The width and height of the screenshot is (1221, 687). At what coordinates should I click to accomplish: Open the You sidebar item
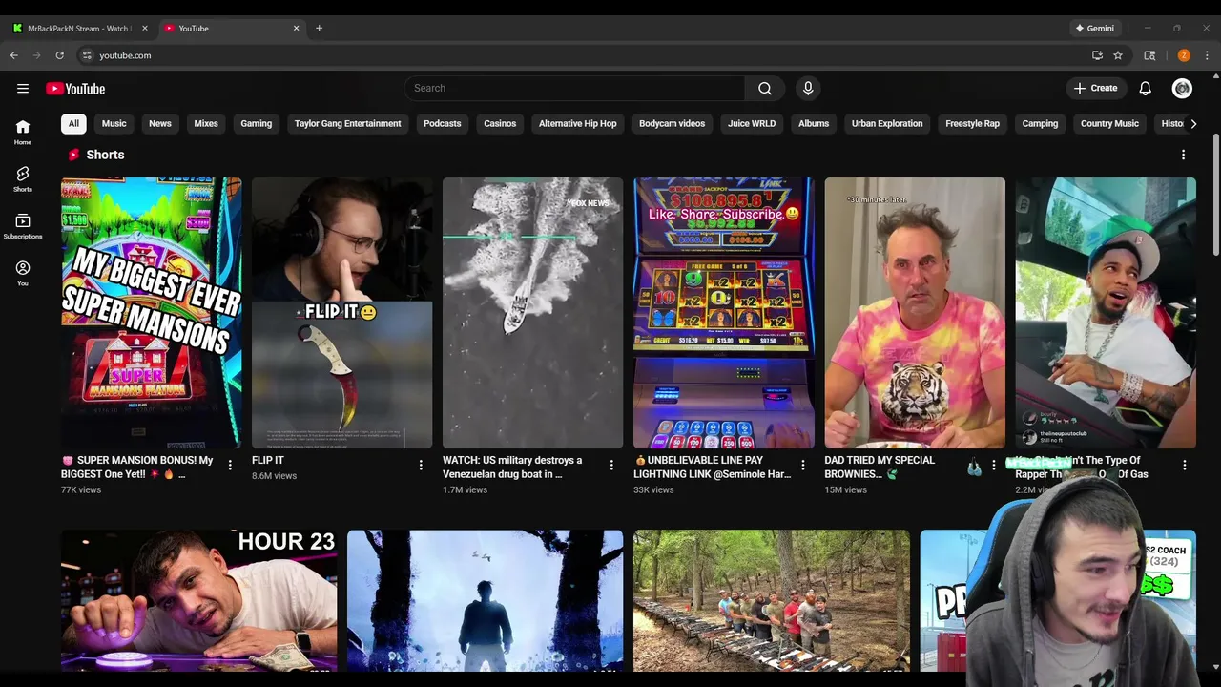(23, 273)
